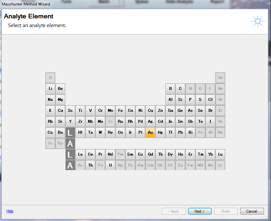Select Tungsten (W) element
This screenshot has height=221, width=271.
100,132
